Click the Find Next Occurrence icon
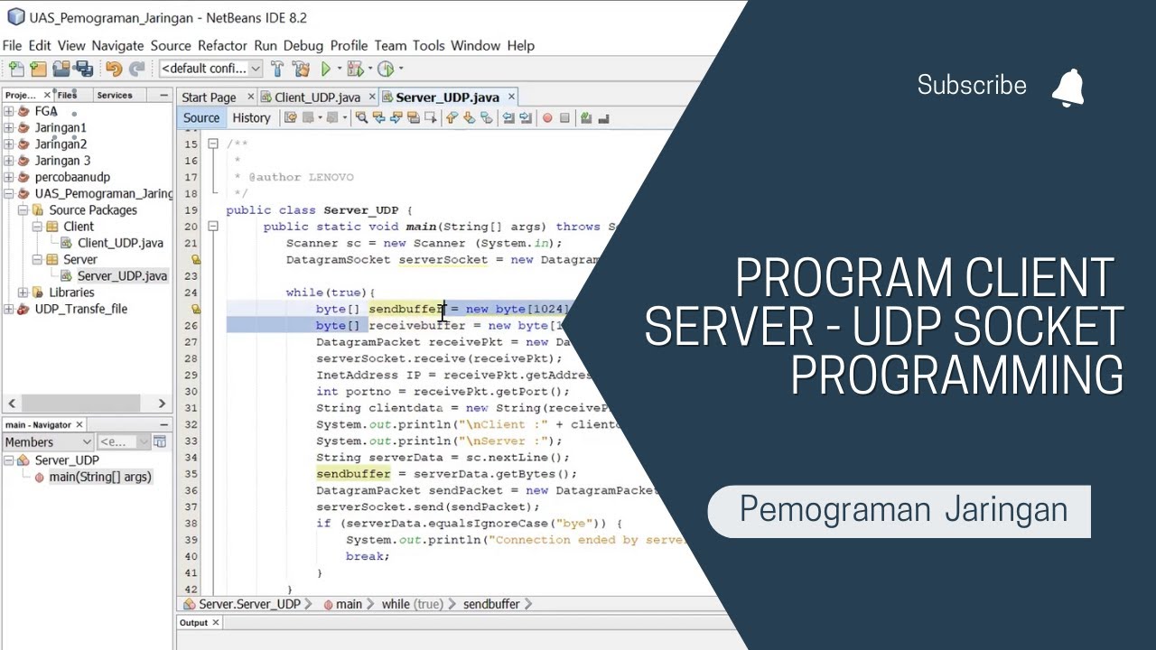The image size is (1156, 650). 396,117
